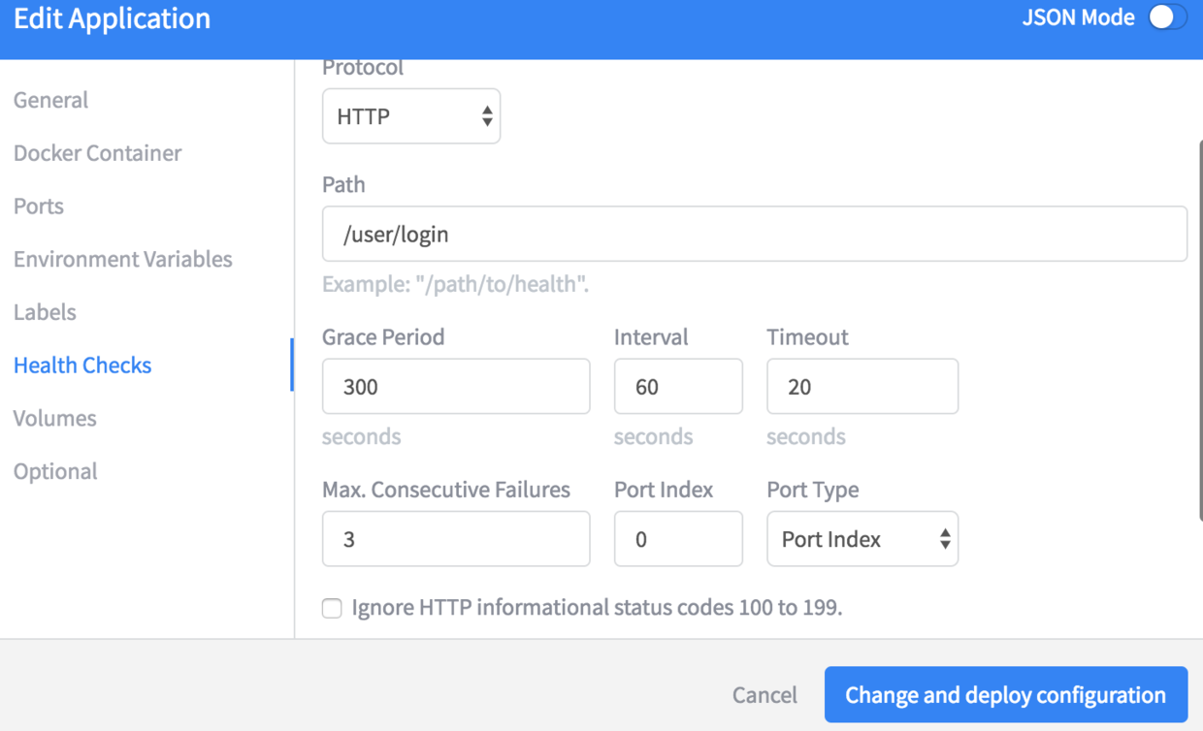Select the Ports section

tap(39, 207)
